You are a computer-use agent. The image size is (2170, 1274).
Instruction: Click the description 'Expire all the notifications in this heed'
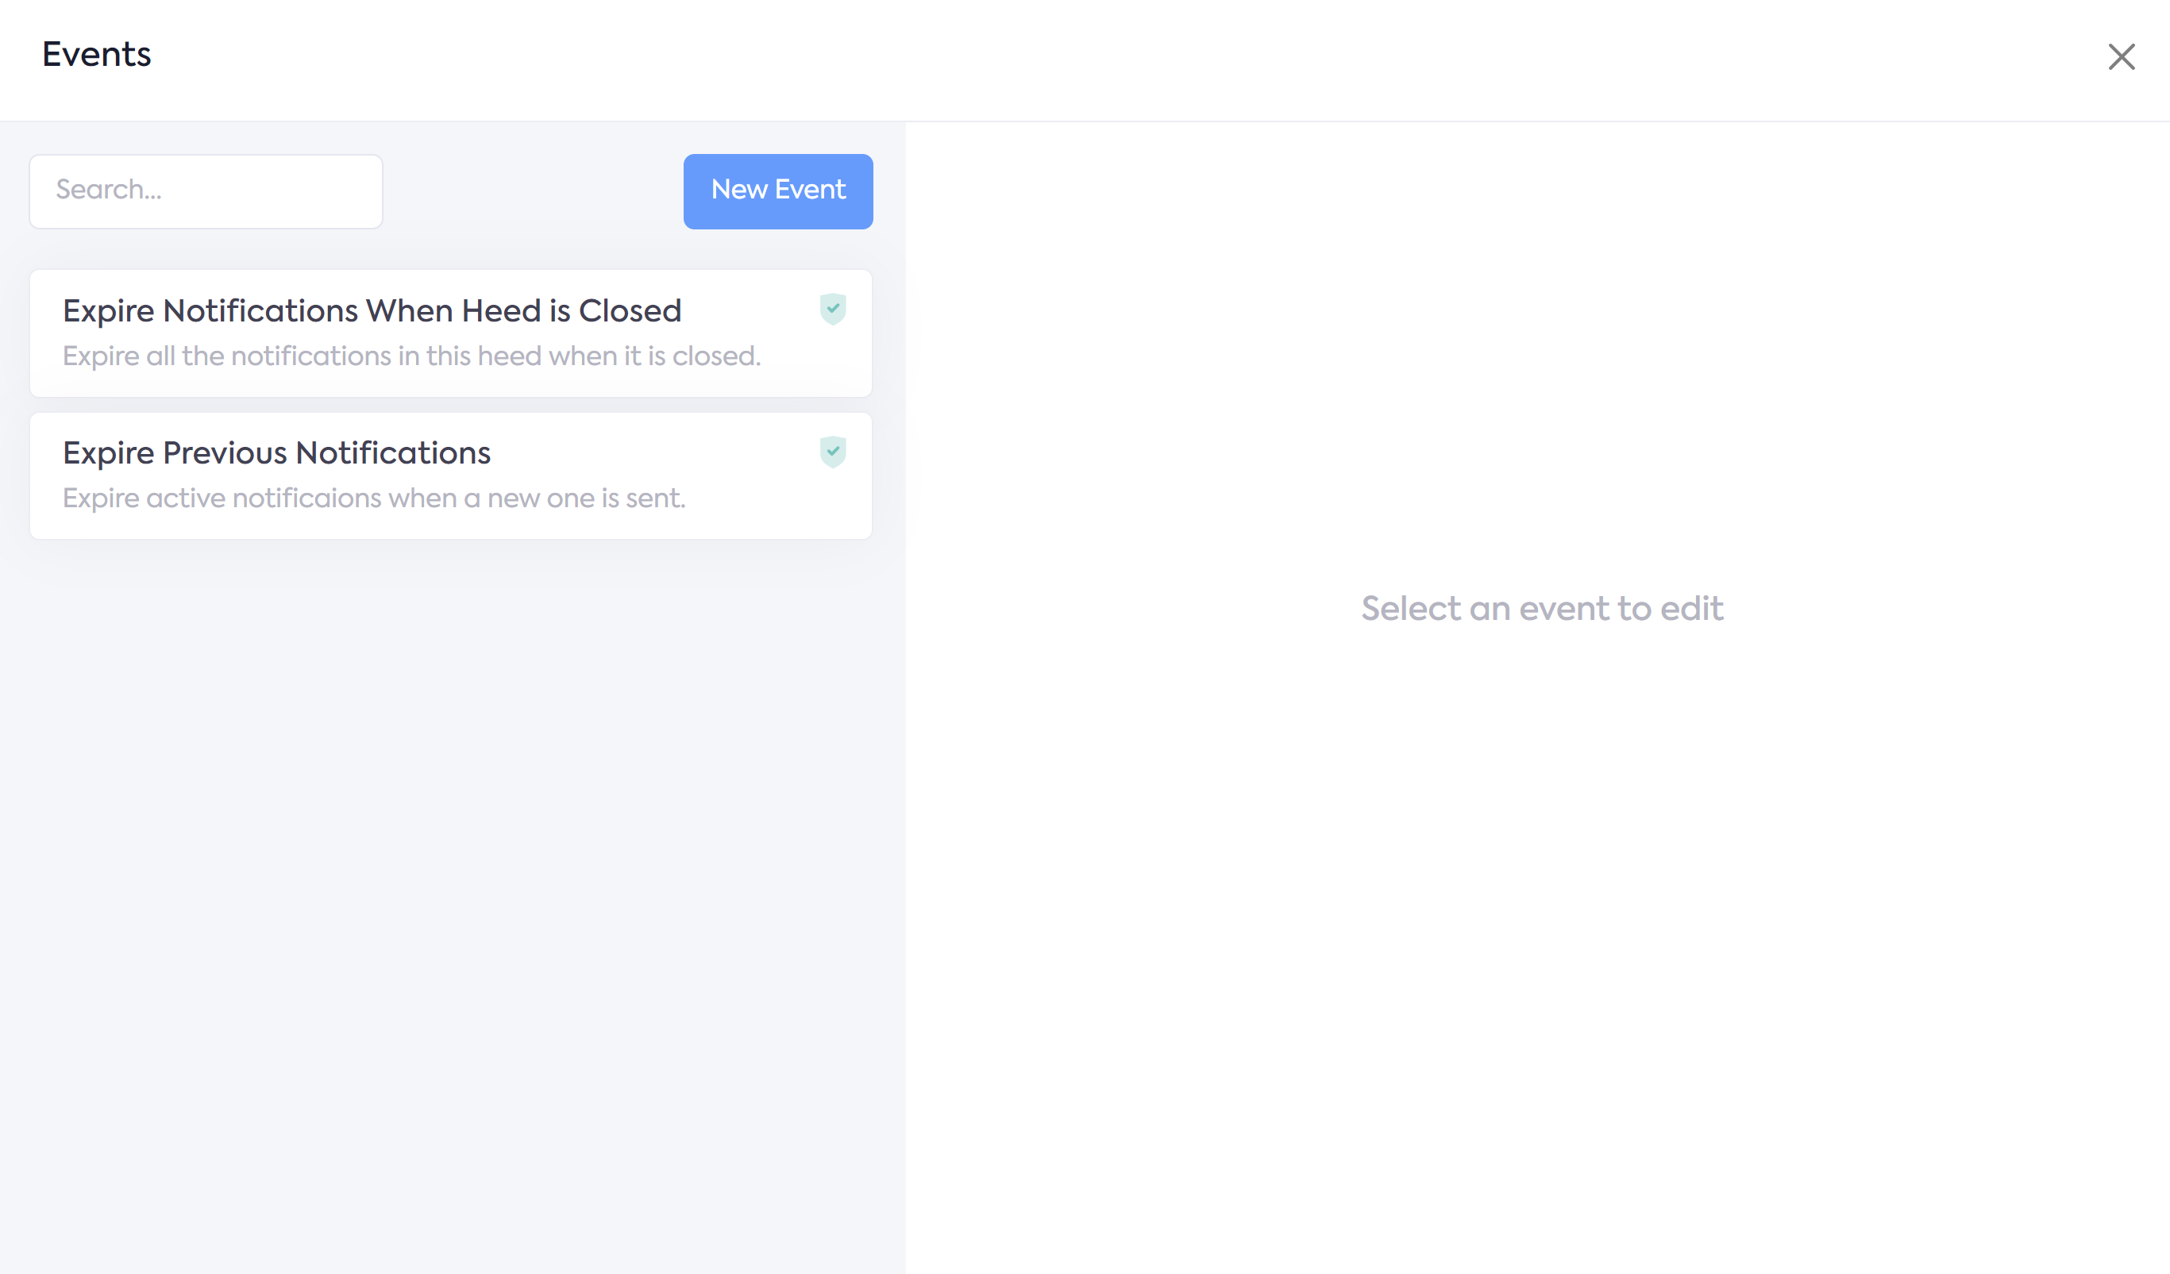coord(411,356)
